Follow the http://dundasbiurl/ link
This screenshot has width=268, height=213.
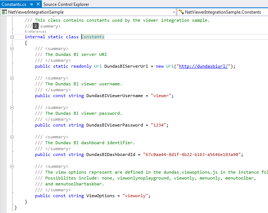pos(203,66)
